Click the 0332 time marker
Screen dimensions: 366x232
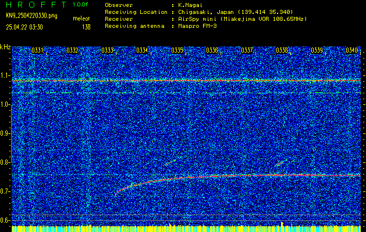72,50
